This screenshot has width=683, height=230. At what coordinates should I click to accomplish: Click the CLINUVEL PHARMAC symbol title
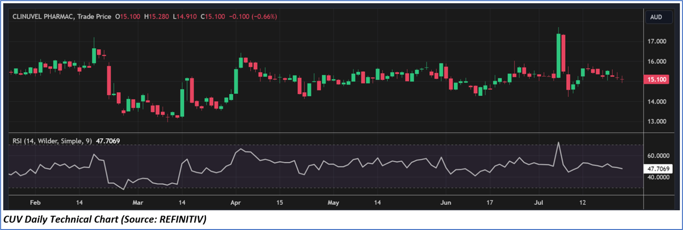pos(43,16)
